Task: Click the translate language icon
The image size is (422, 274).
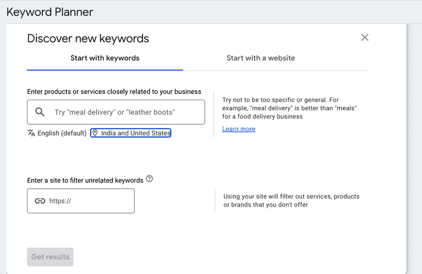Action: 31,133
